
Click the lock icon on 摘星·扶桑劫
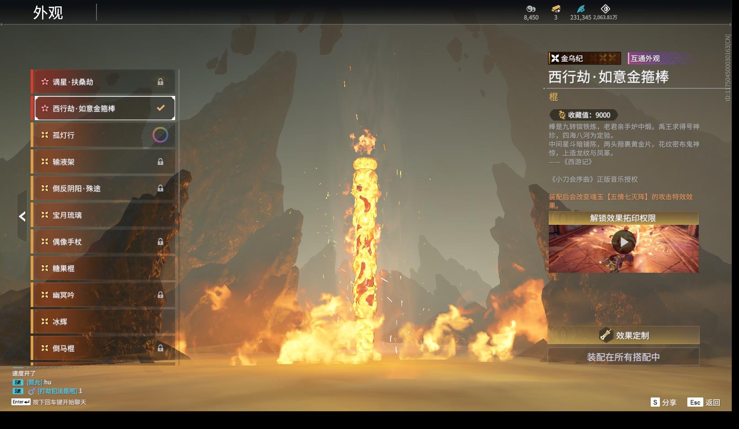click(161, 82)
